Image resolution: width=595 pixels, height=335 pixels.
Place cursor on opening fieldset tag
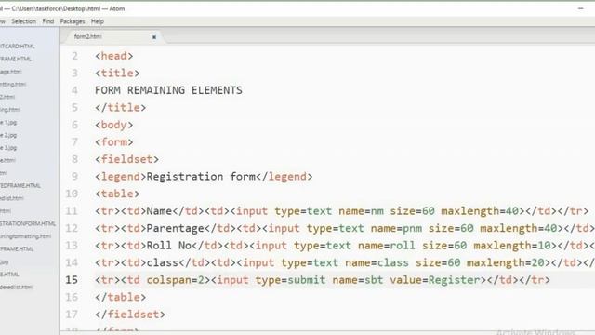[x=126, y=159]
